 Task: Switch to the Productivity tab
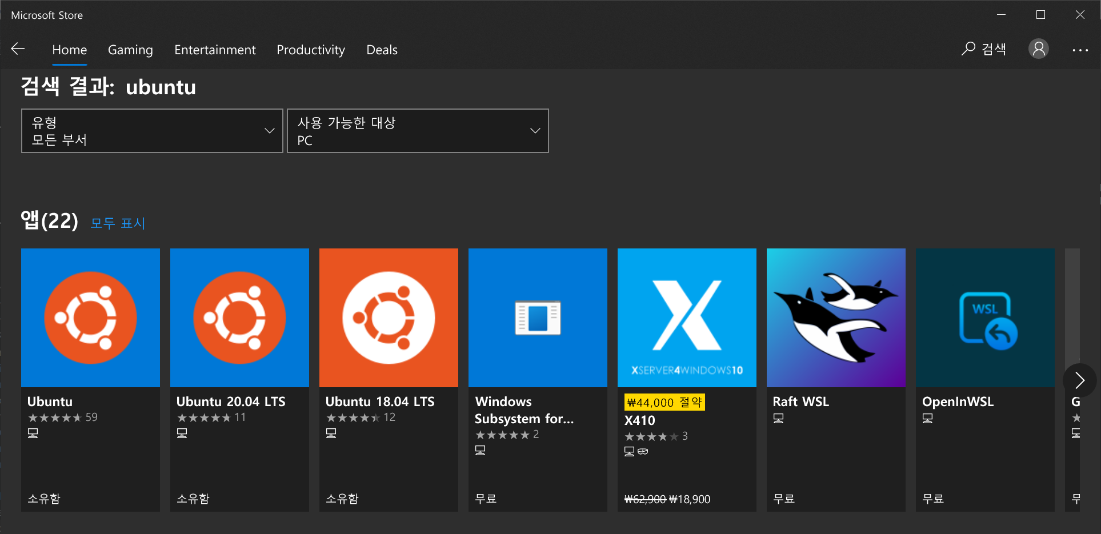coord(311,50)
